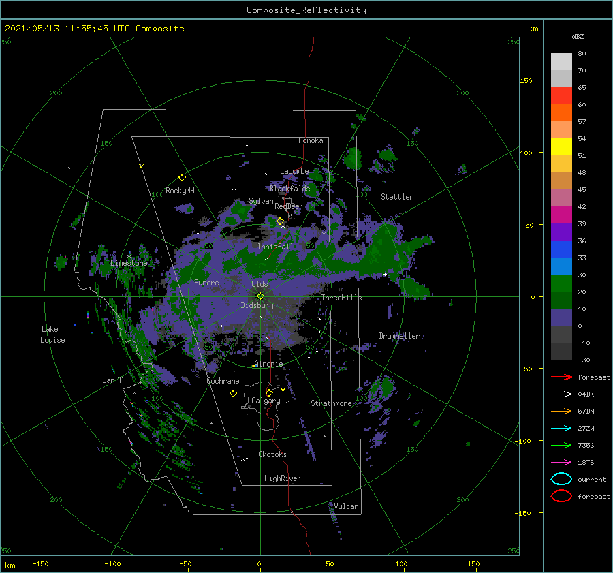The height and width of the screenshot is (573, 613).
Task: Click the cyan current ellipse icon
Action: pyautogui.click(x=561, y=479)
